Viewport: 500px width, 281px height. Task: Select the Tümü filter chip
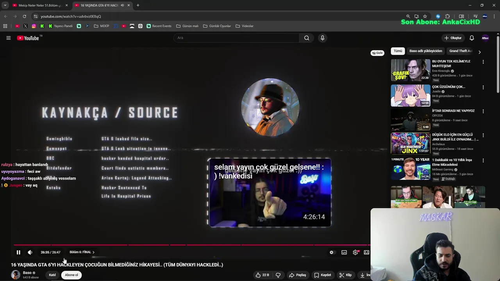click(x=398, y=51)
